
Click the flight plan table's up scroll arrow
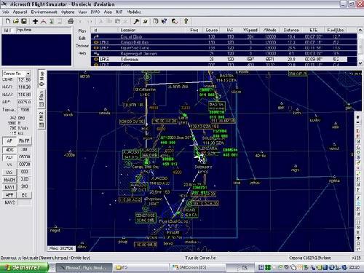click(360, 30)
